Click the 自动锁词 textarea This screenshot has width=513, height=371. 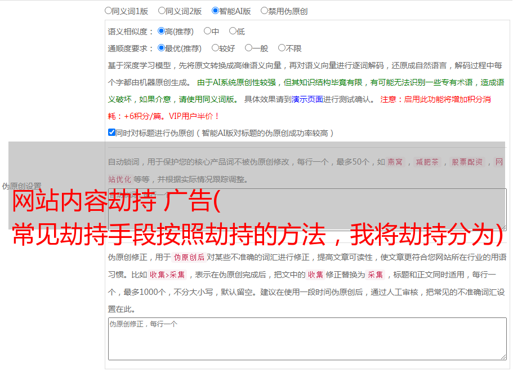(307, 210)
